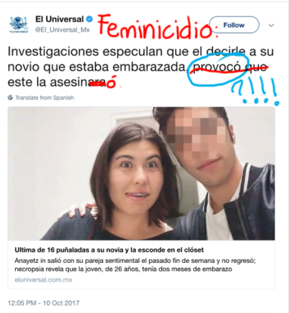
Task: Follow the El Universal account
Action: pyautogui.click(x=234, y=25)
